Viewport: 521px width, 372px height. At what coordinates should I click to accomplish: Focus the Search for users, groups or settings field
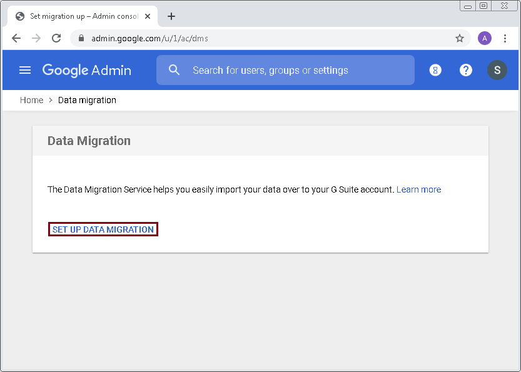(285, 70)
